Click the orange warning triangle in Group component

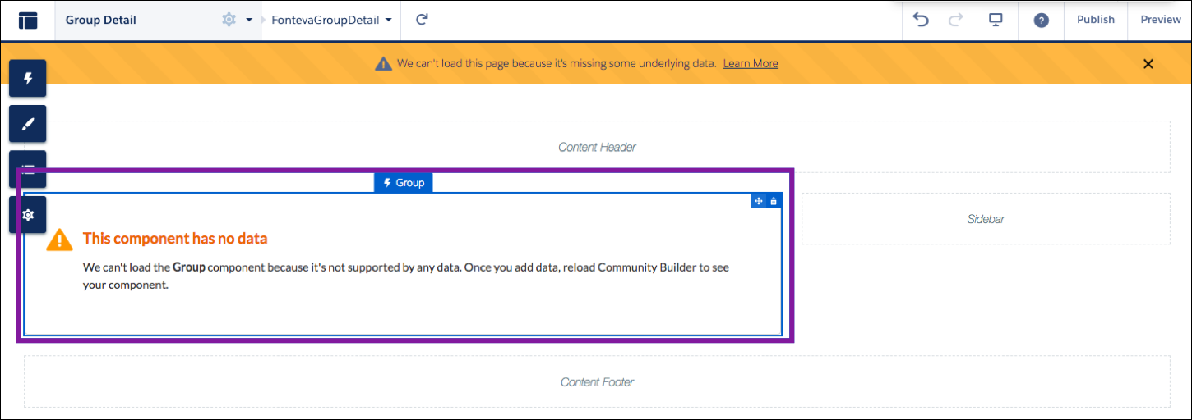60,240
